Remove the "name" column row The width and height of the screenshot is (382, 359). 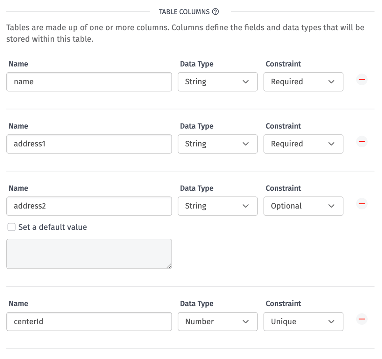click(362, 80)
